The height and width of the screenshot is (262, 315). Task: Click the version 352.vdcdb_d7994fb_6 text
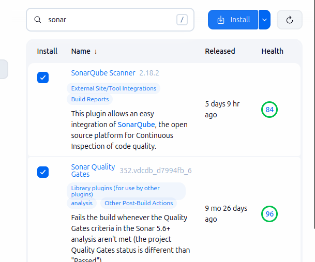coord(156,171)
